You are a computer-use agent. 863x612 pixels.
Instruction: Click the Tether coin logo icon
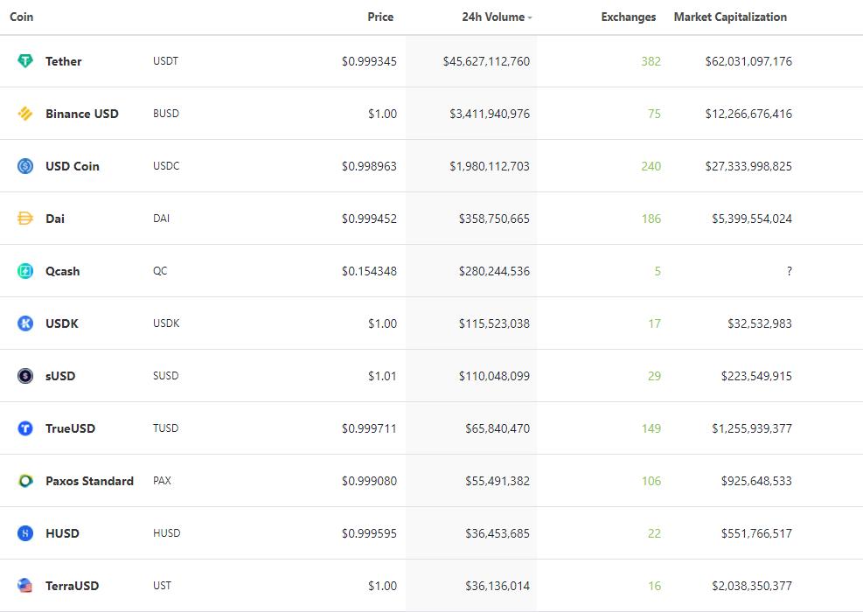pos(25,60)
